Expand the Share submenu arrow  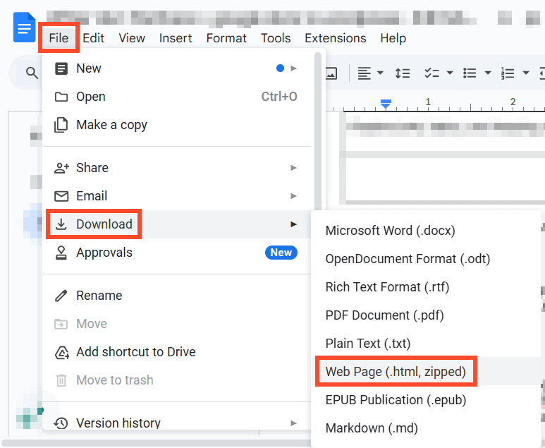click(294, 168)
